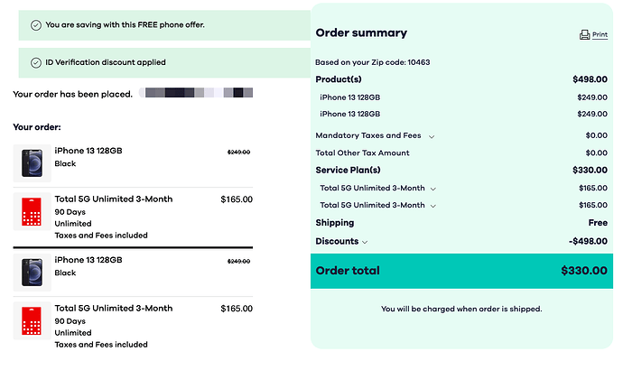
Task: Expand second Total 5G Unlimited 3-Month summary chevron
Action: click(434, 206)
